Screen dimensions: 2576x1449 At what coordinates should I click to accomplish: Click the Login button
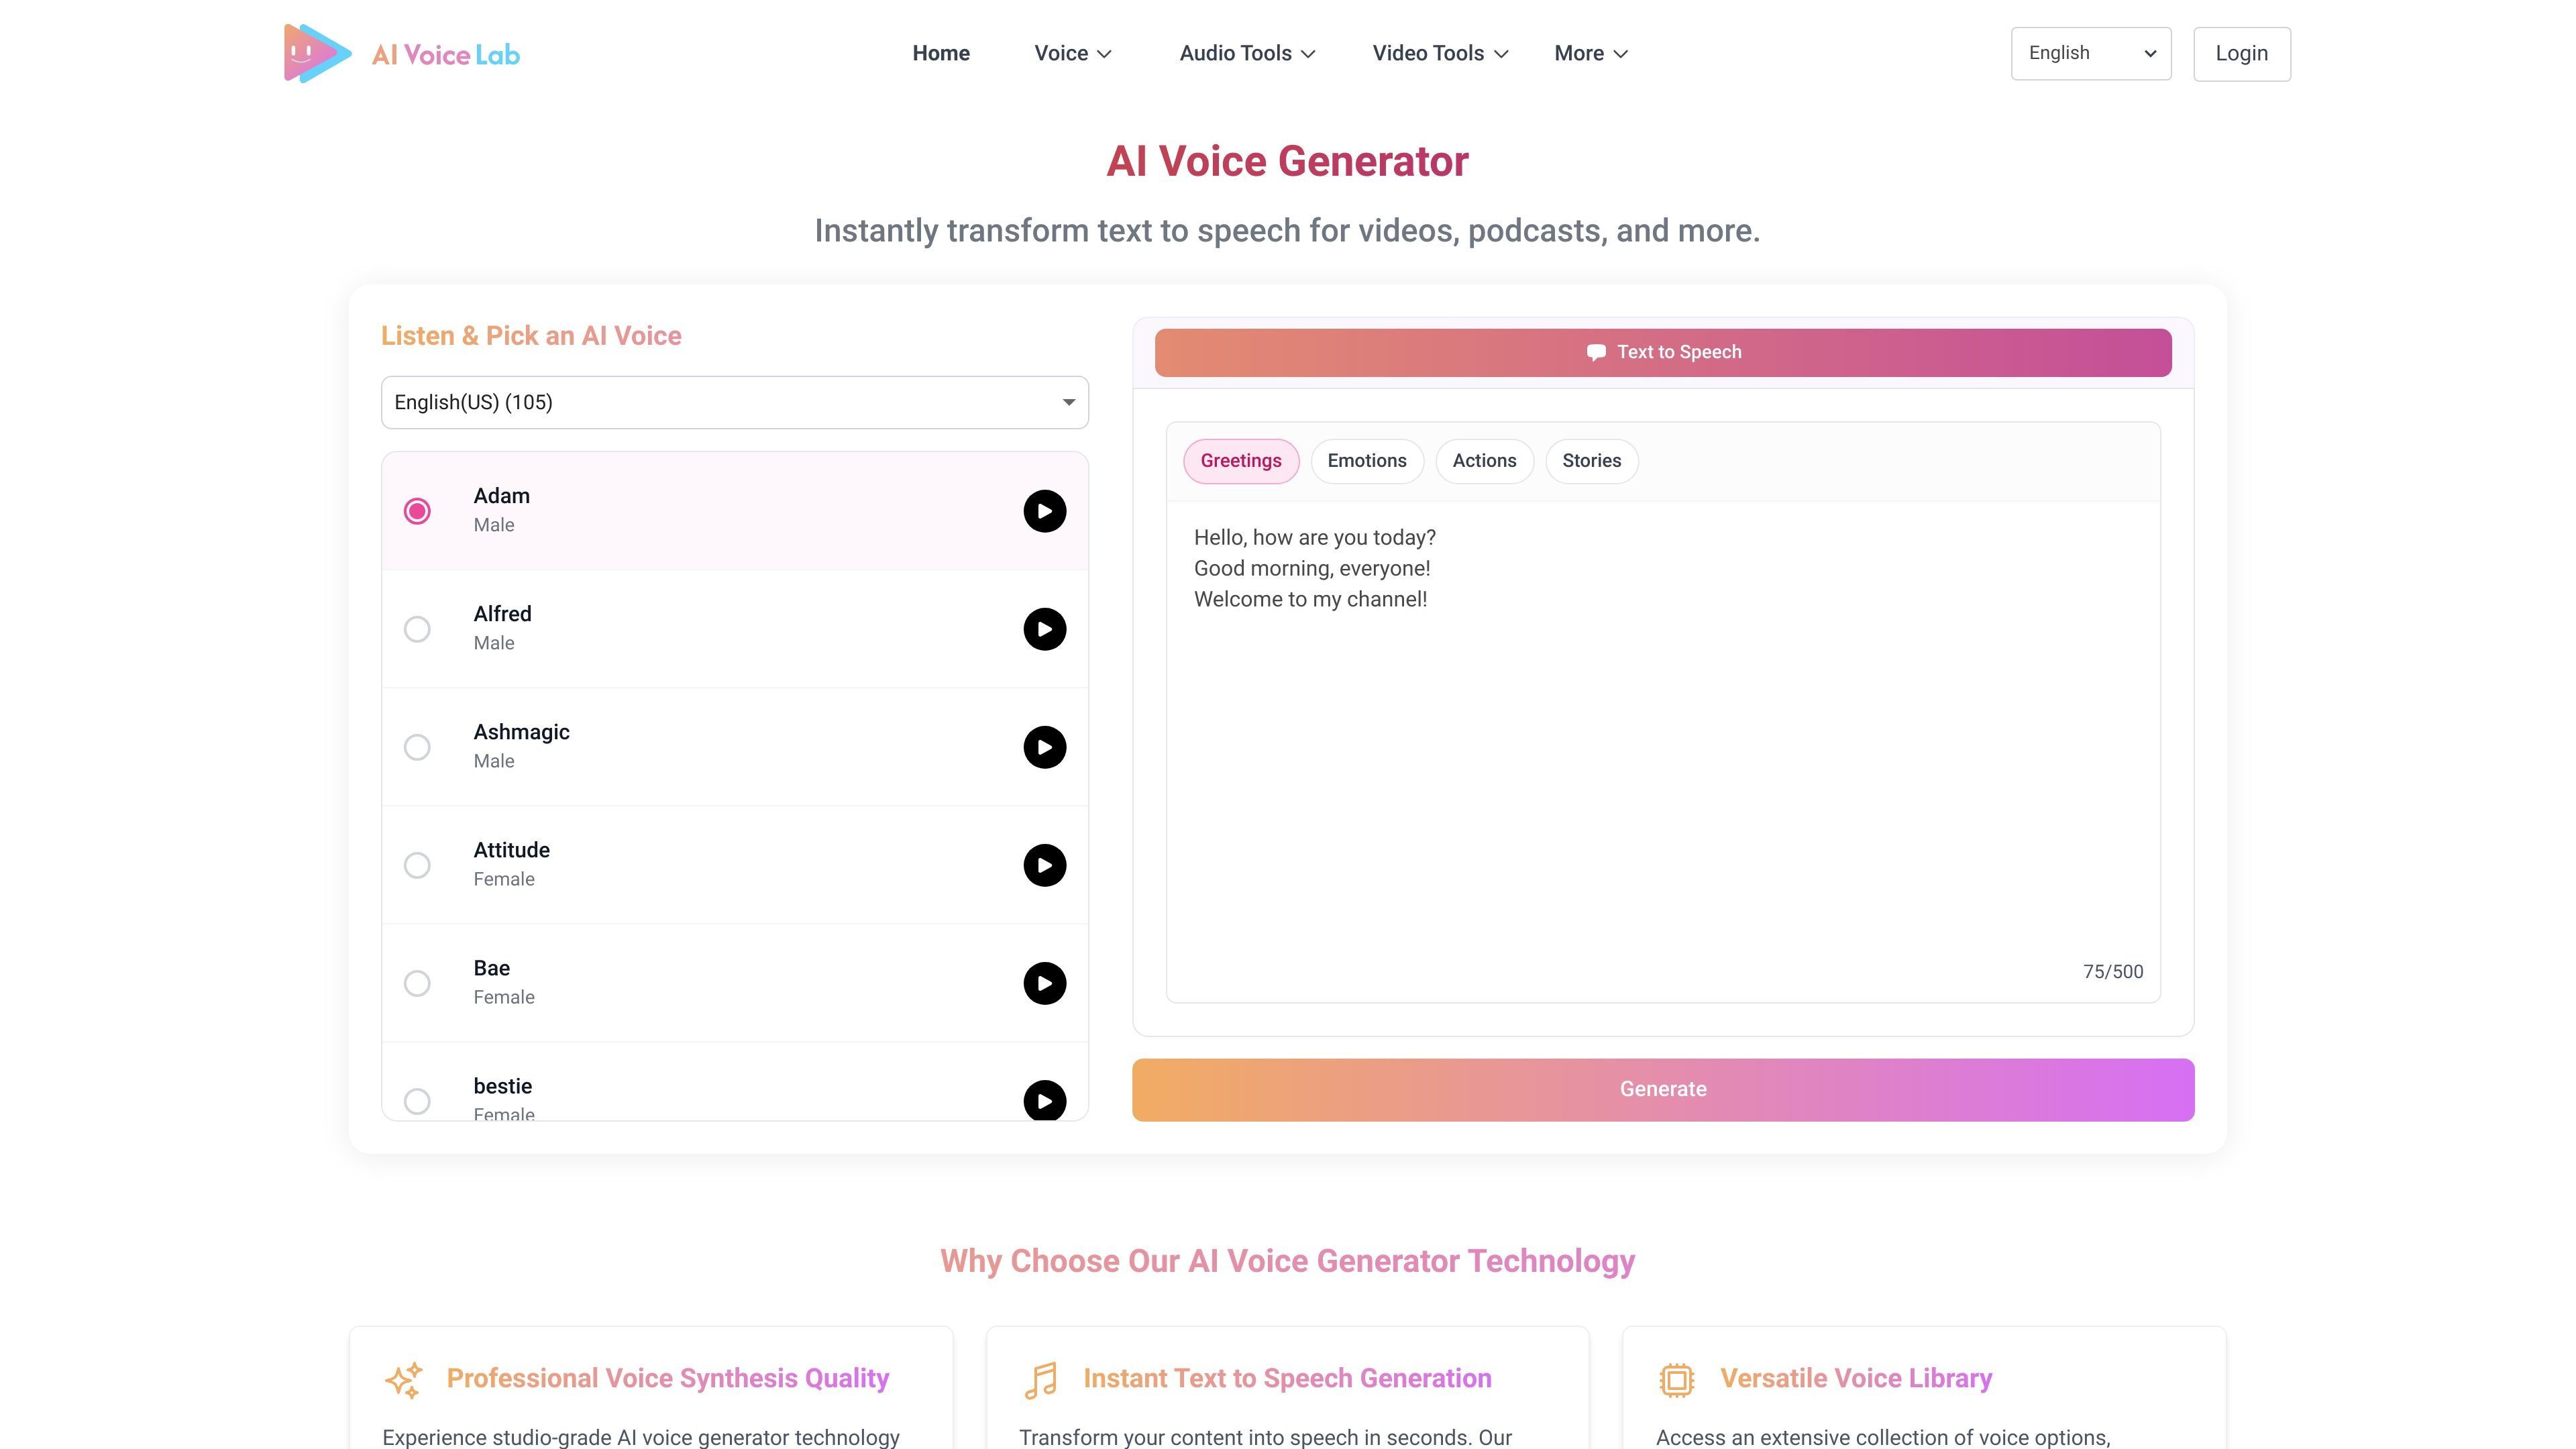click(x=2242, y=54)
